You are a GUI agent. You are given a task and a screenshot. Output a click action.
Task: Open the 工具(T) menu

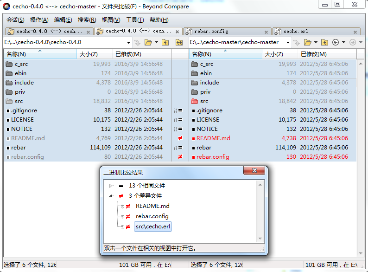[135, 20]
